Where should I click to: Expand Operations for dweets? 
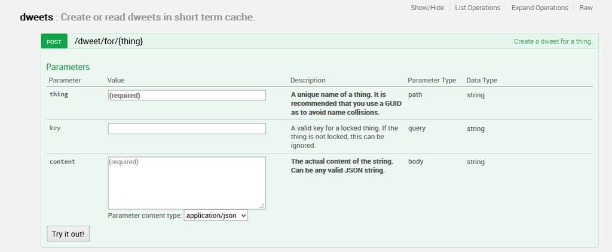[x=539, y=8]
